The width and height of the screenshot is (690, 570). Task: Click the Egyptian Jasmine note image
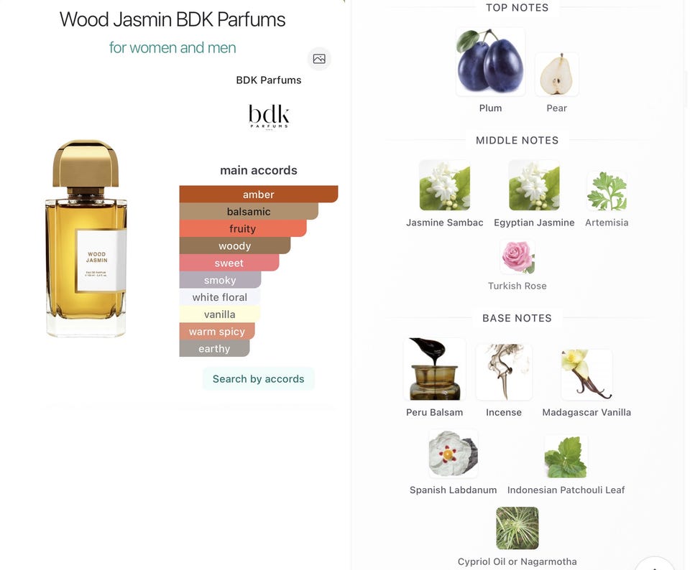[534, 185]
